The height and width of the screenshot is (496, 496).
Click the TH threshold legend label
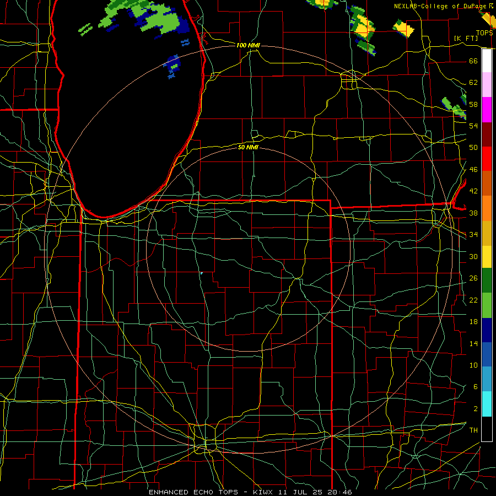point(473,430)
